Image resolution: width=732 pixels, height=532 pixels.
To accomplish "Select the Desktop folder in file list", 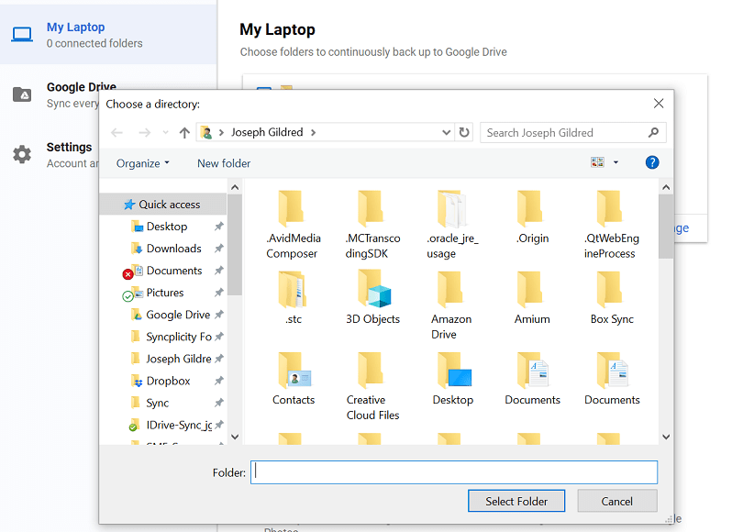I will point(453,379).
